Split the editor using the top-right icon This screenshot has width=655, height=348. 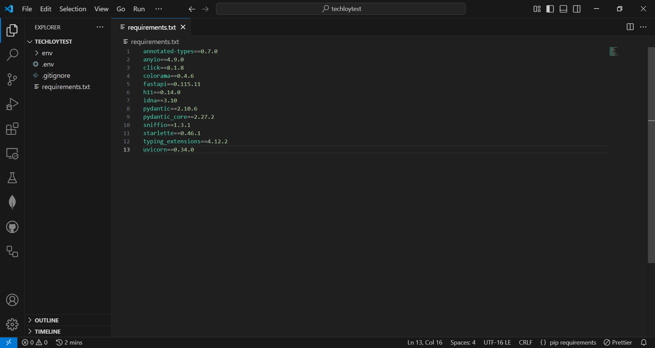[630, 27]
